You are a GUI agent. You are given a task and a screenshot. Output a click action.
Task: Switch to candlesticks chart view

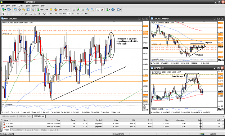[78, 10]
